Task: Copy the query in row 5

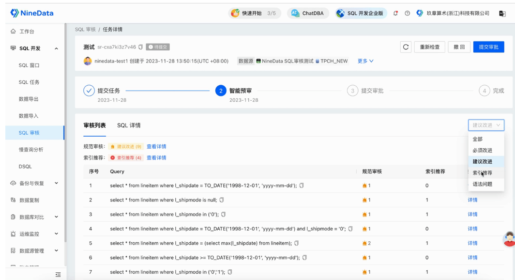Action: pyautogui.click(x=297, y=243)
